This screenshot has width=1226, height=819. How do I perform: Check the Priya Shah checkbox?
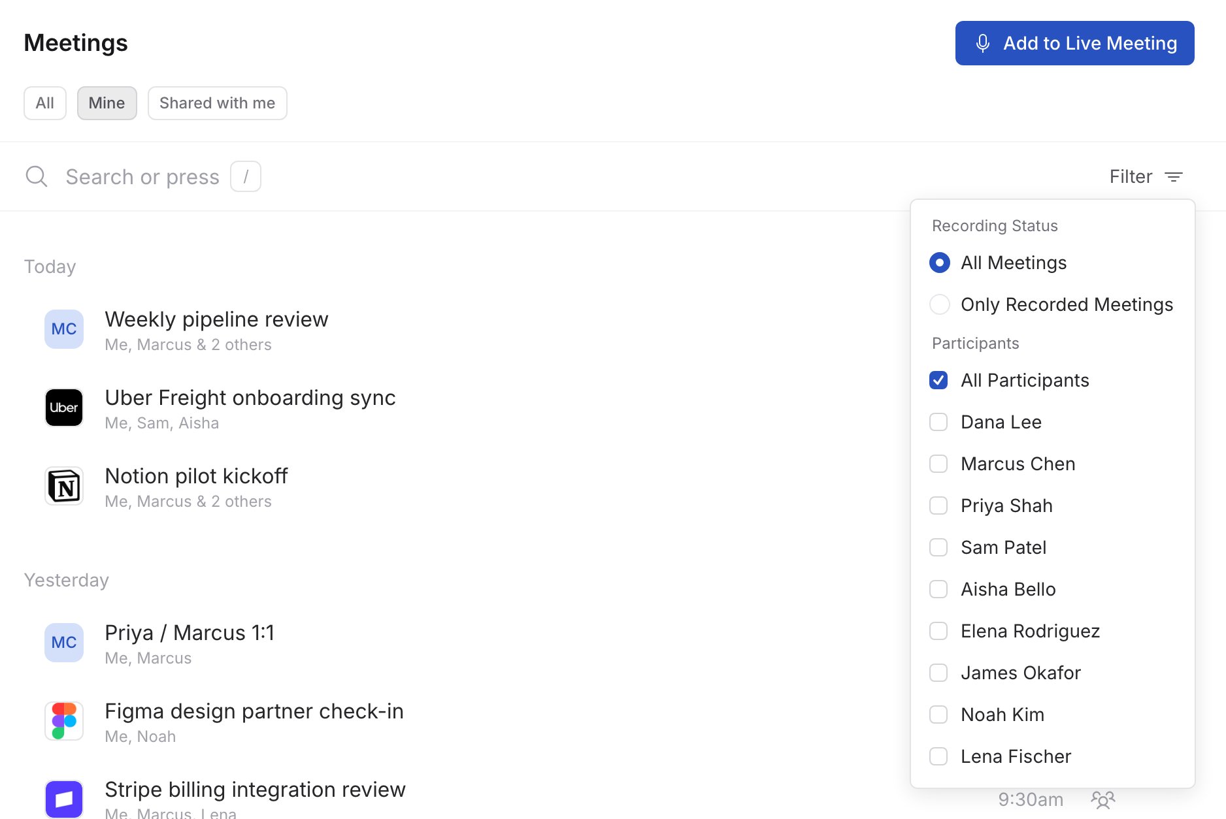(x=938, y=506)
